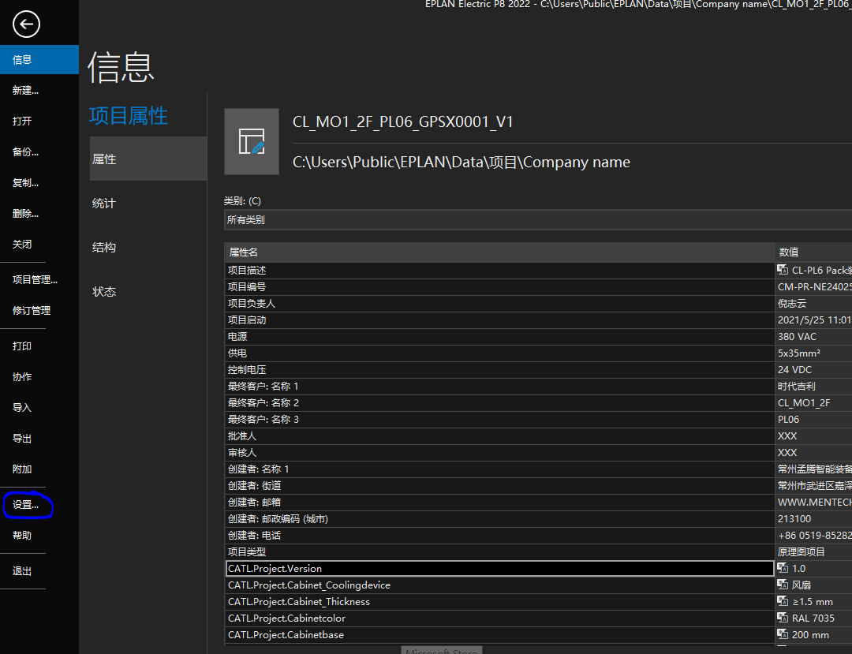
Task: Select the 批准人 property row
Action: [500, 435]
